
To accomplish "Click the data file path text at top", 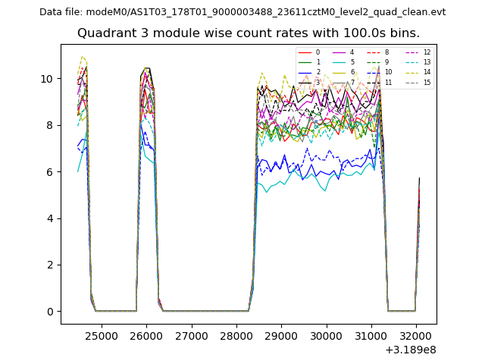I will coord(242,12).
